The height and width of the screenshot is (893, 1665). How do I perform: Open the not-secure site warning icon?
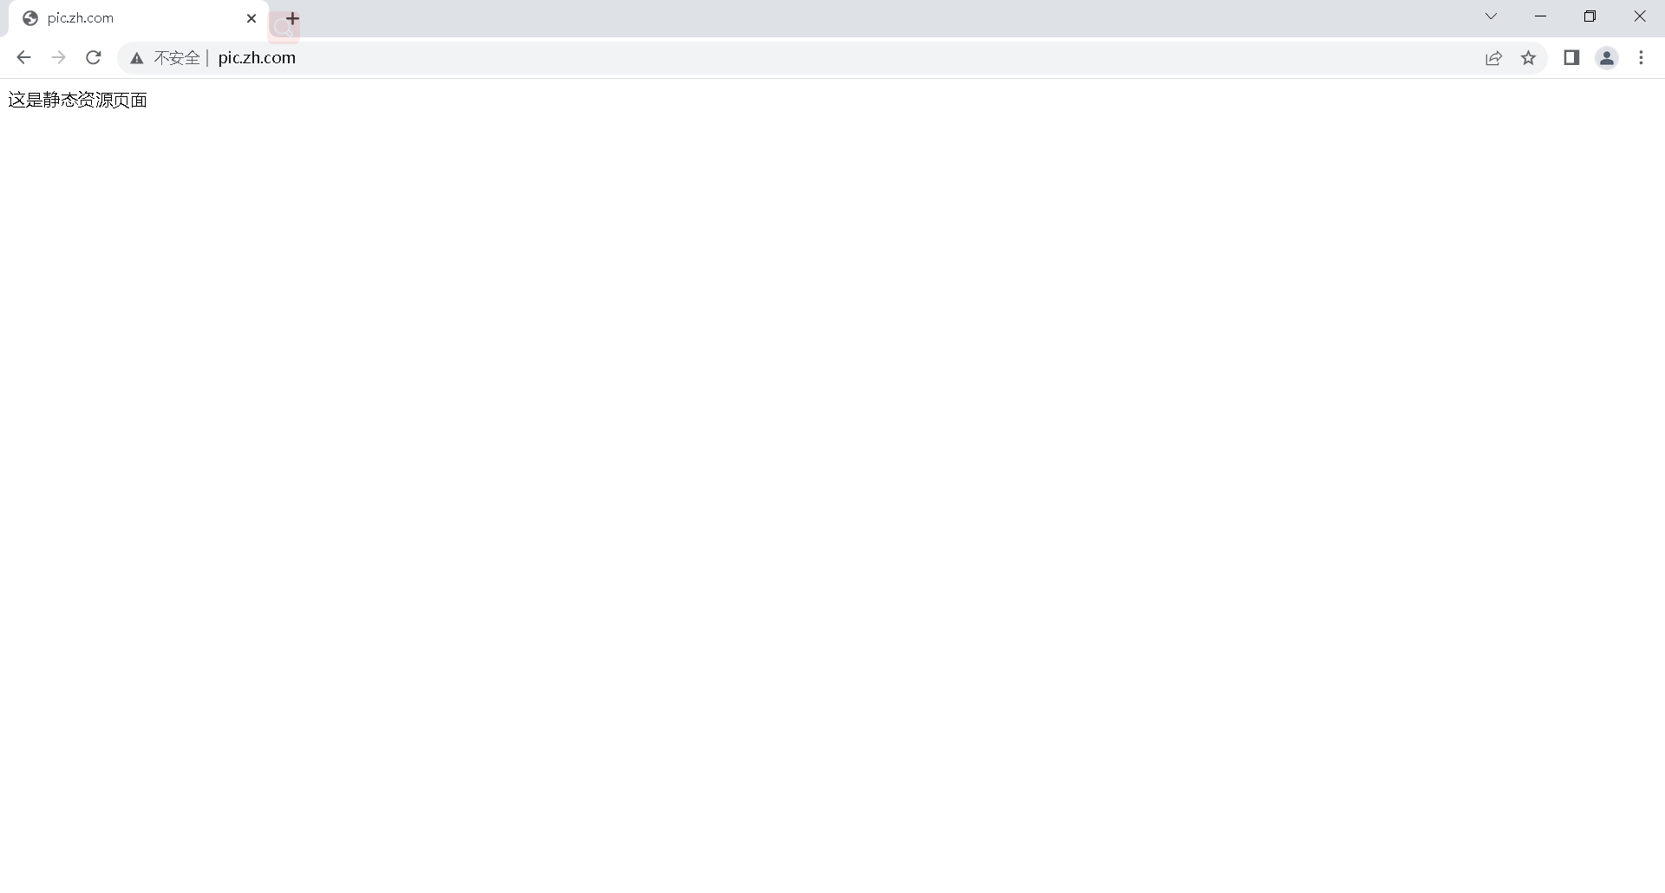coord(137,58)
